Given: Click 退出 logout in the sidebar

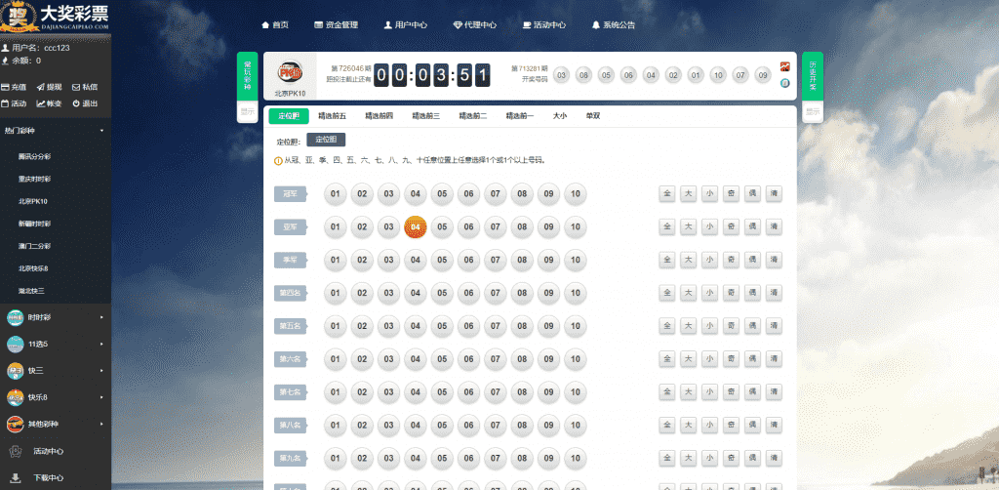Looking at the screenshot, I should click(x=84, y=103).
